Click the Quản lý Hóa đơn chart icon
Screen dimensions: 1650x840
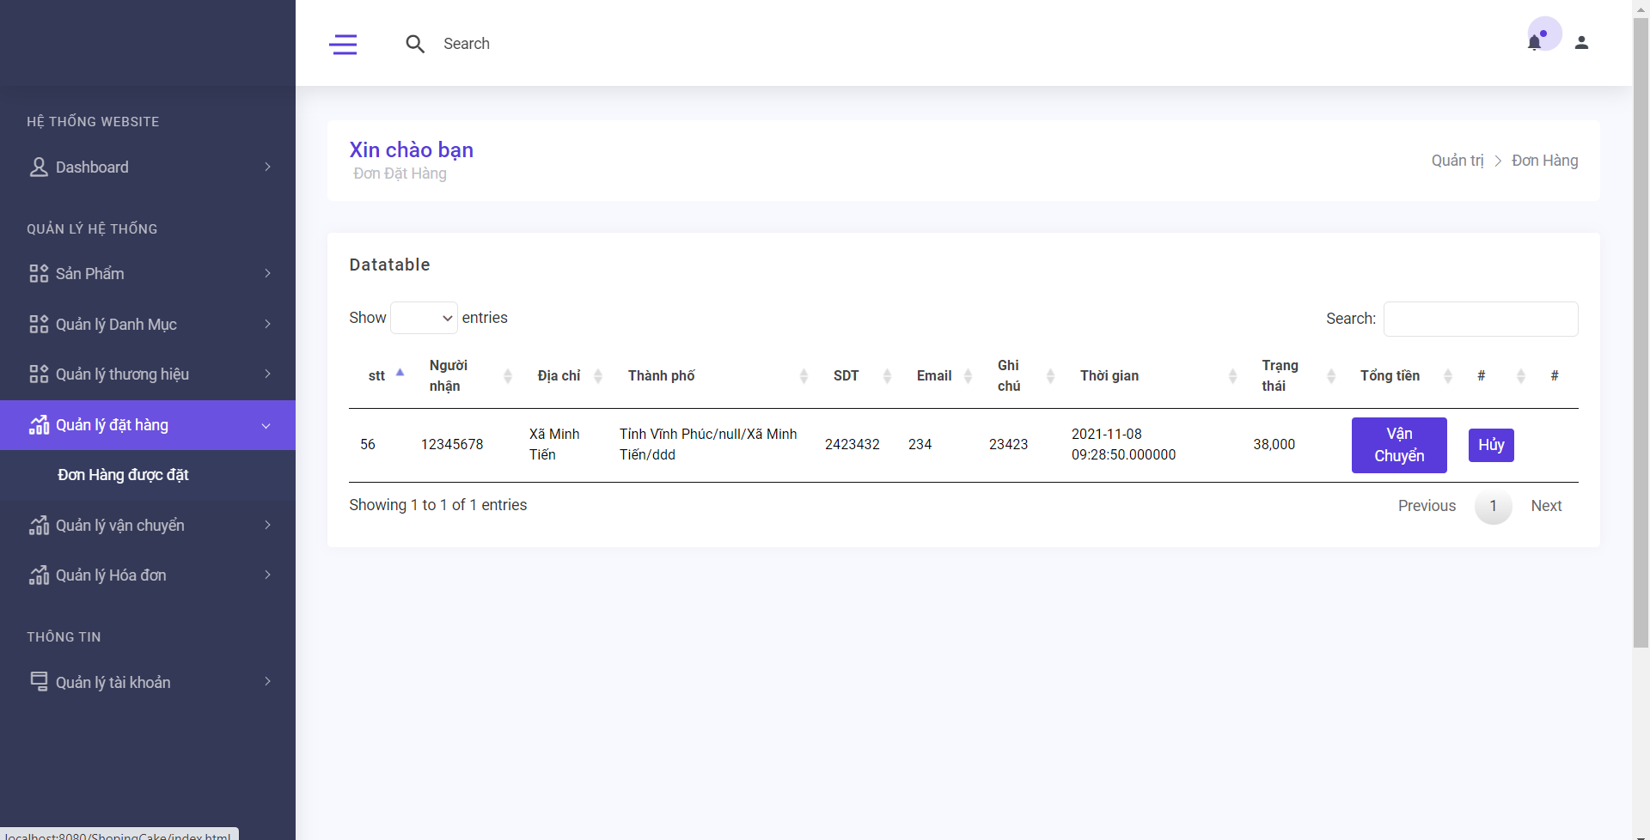[x=39, y=575]
